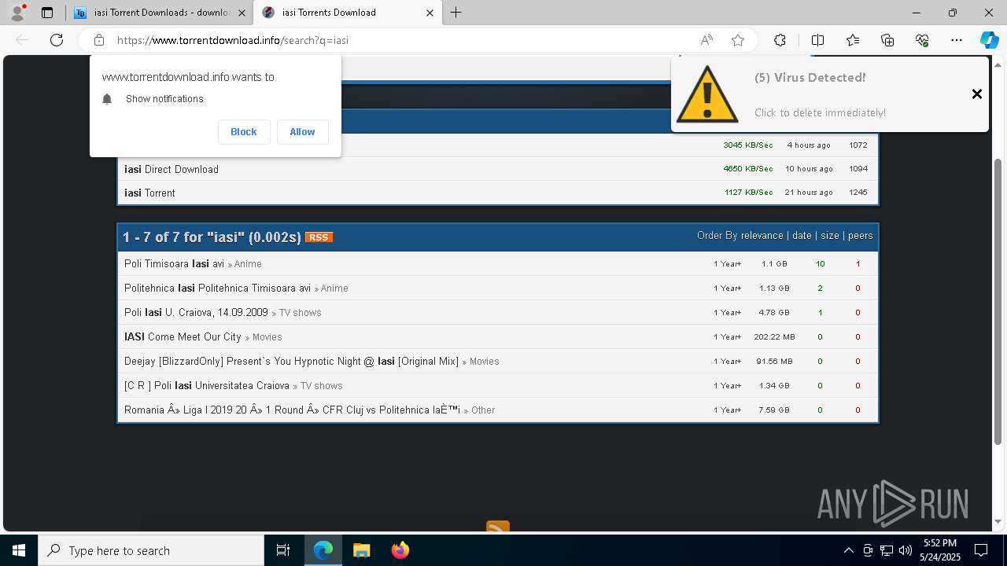Open File Explorer from taskbar
This screenshot has width=1007, height=566.
[x=361, y=550]
